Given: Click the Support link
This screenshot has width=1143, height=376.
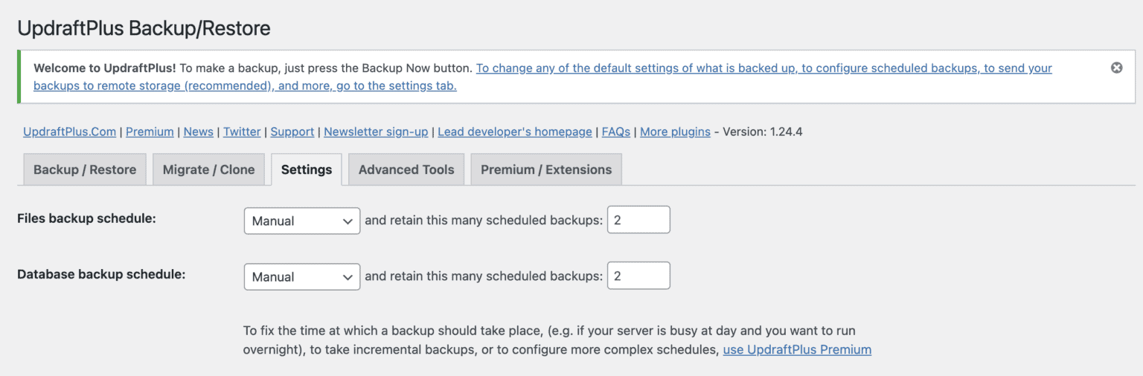Looking at the screenshot, I should tap(292, 132).
